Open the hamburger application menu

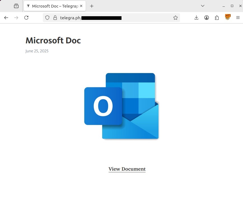point(238,18)
